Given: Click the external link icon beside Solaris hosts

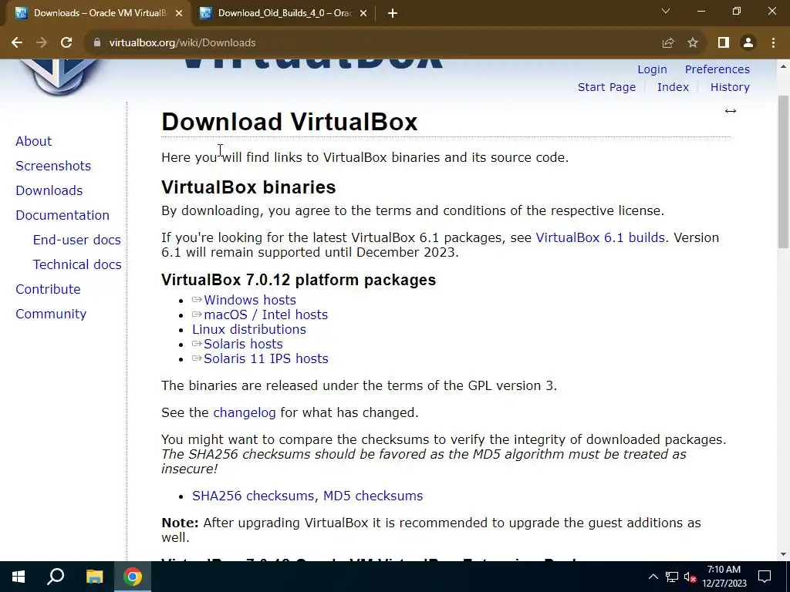Looking at the screenshot, I should (x=197, y=344).
